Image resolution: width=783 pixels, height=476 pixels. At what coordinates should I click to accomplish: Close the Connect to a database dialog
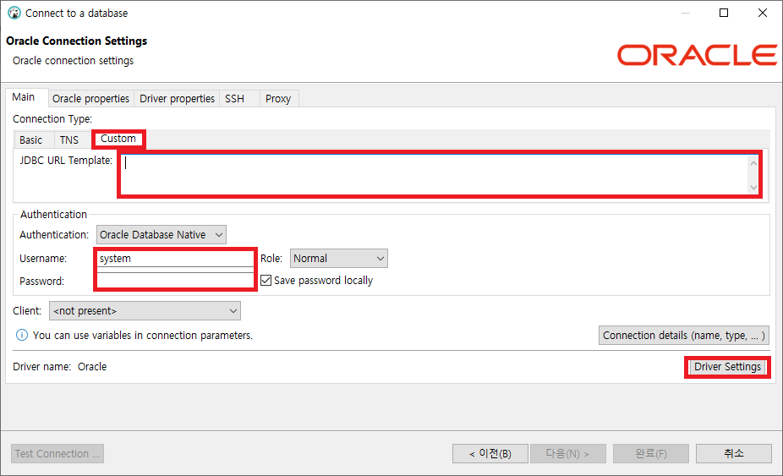pos(763,13)
